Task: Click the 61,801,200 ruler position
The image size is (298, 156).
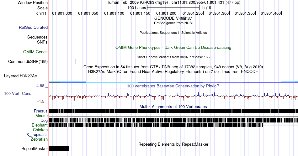Action: pyautogui.click(x=166, y=13)
